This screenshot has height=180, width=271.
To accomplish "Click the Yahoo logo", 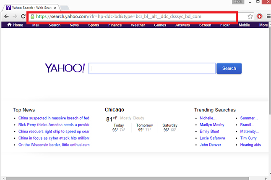I will tap(65, 68).
